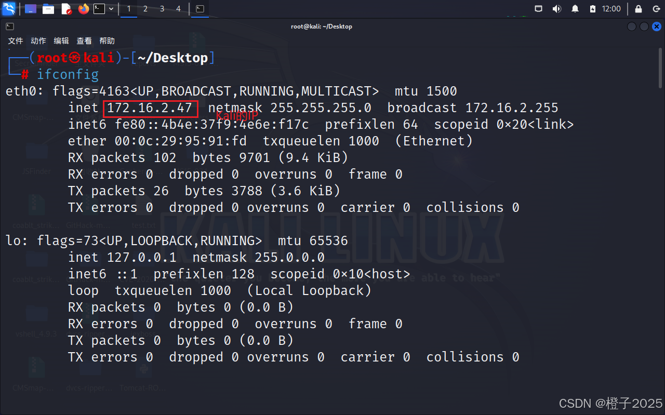Switch to workspace 4

(x=179, y=9)
